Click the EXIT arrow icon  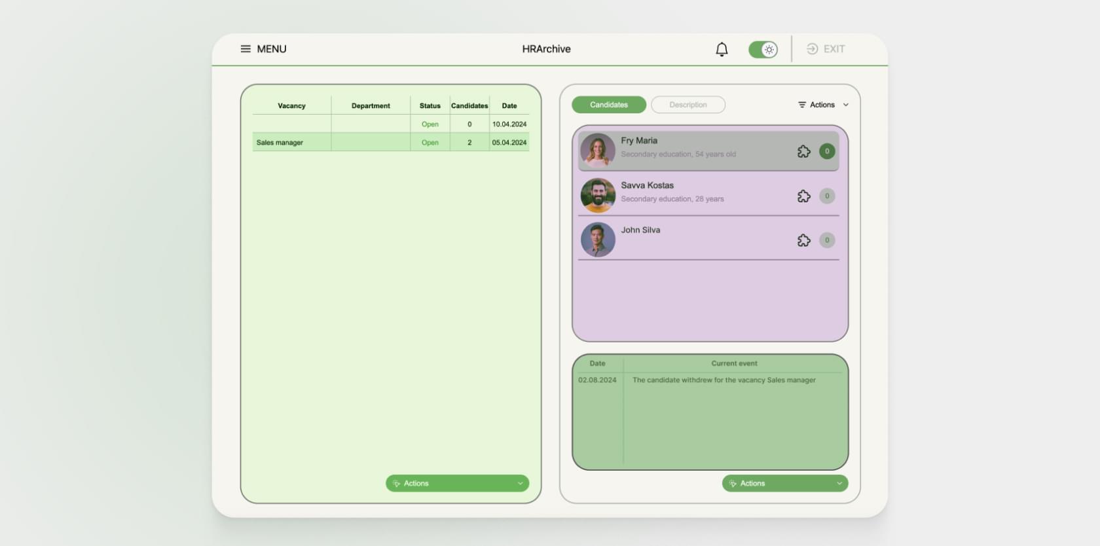click(x=812, y=49)
